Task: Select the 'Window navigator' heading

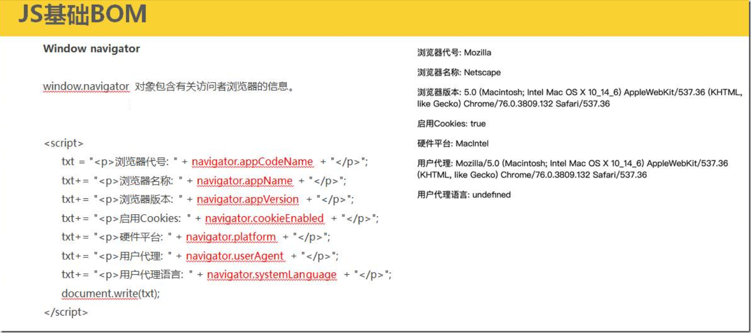Action: (91, 49)
